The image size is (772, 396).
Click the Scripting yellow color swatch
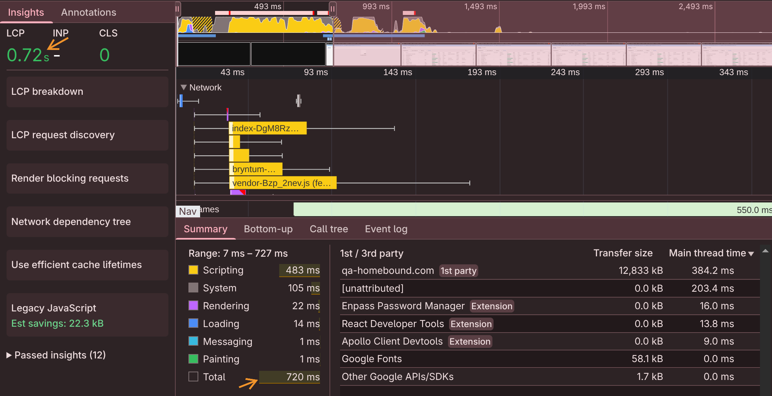(x=193, y=270)
